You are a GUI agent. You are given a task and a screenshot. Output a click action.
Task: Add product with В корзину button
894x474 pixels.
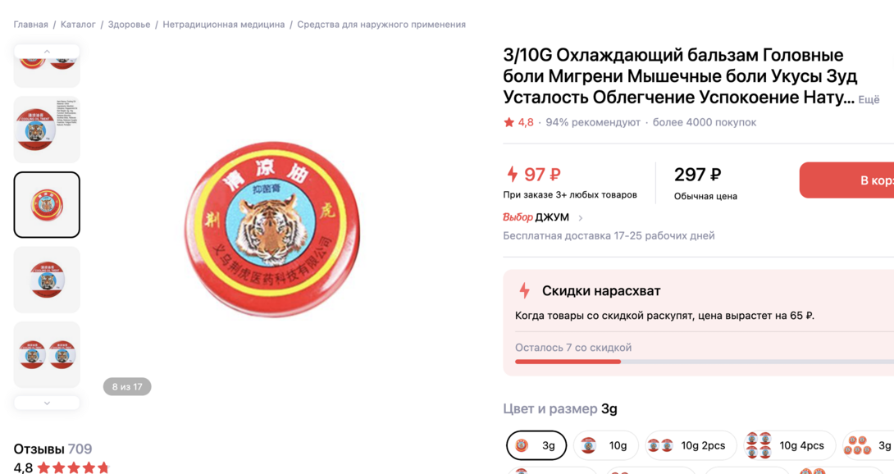point(846,180)
